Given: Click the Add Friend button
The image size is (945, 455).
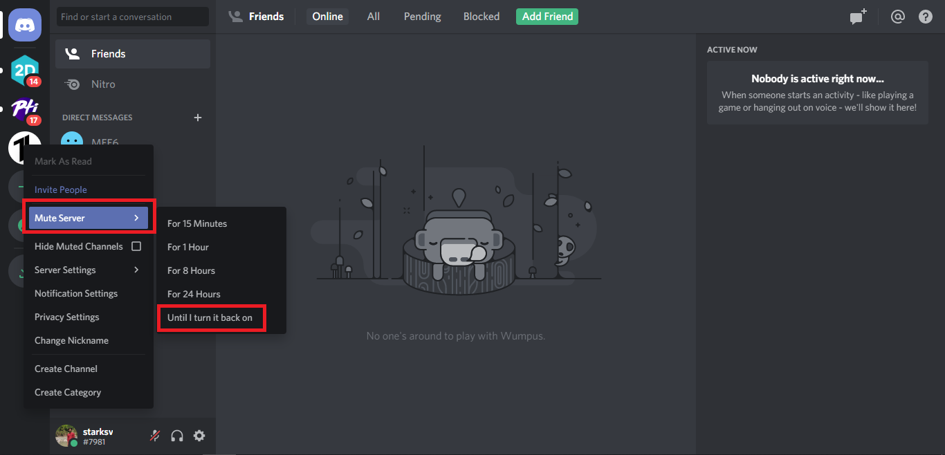Looking at the screenshot, I should coord(547,17).
